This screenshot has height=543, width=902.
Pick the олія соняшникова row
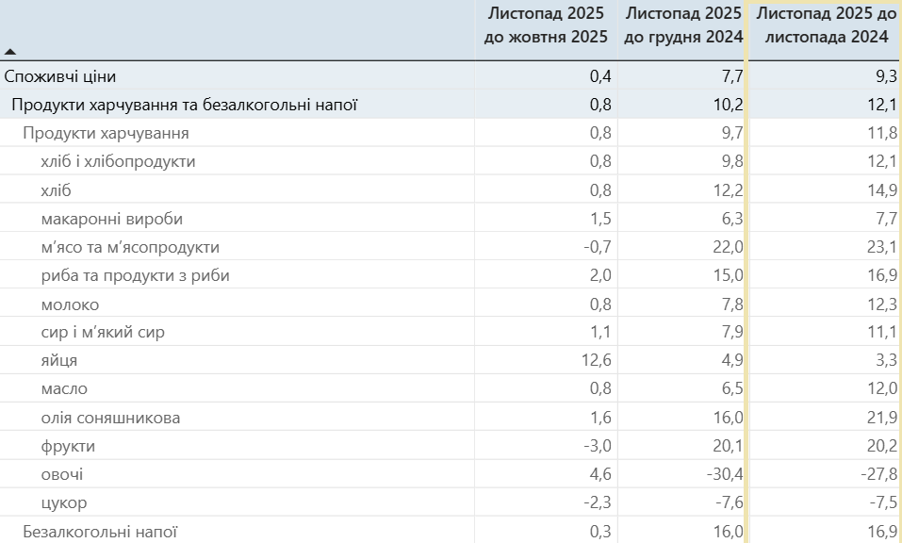(110, 418)
